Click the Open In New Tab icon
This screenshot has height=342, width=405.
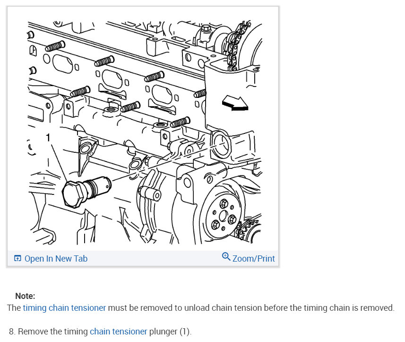click(17, 258)
